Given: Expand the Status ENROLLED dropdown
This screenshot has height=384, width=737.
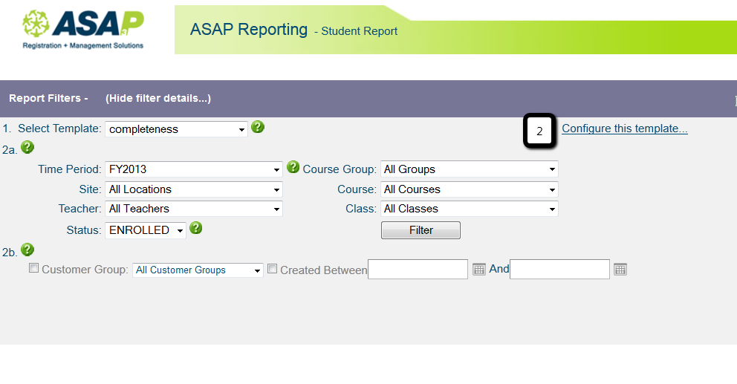Looking at the screenshot, I should 146,230.
